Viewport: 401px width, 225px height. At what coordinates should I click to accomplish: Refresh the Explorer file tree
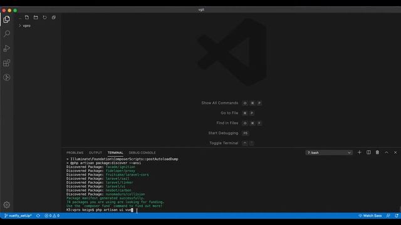click(44, 17)
